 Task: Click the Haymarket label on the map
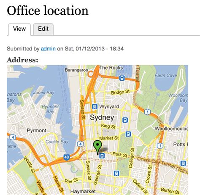(x=83, y=191)
